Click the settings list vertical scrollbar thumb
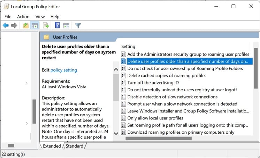This screenshot has width=260, height=158. point(256,68)
